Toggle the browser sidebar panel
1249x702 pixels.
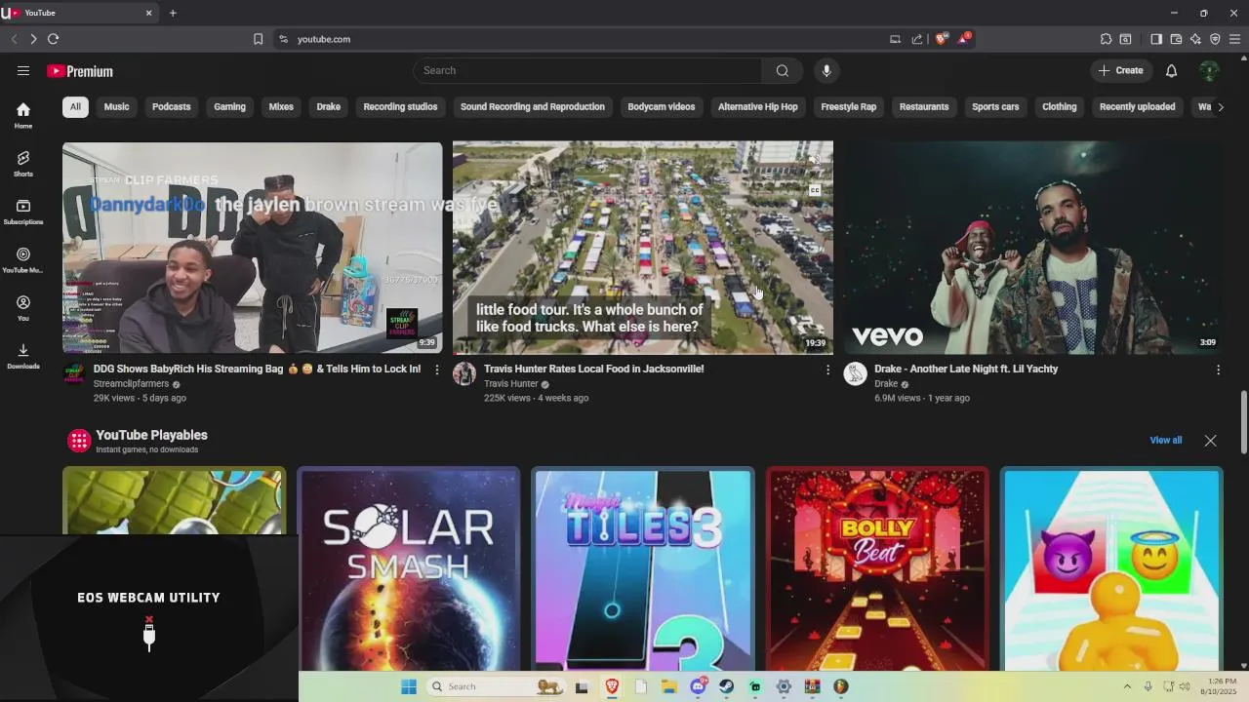pos(1156,39)
